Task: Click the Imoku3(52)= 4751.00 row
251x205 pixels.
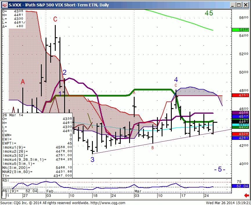Action: 37,155
